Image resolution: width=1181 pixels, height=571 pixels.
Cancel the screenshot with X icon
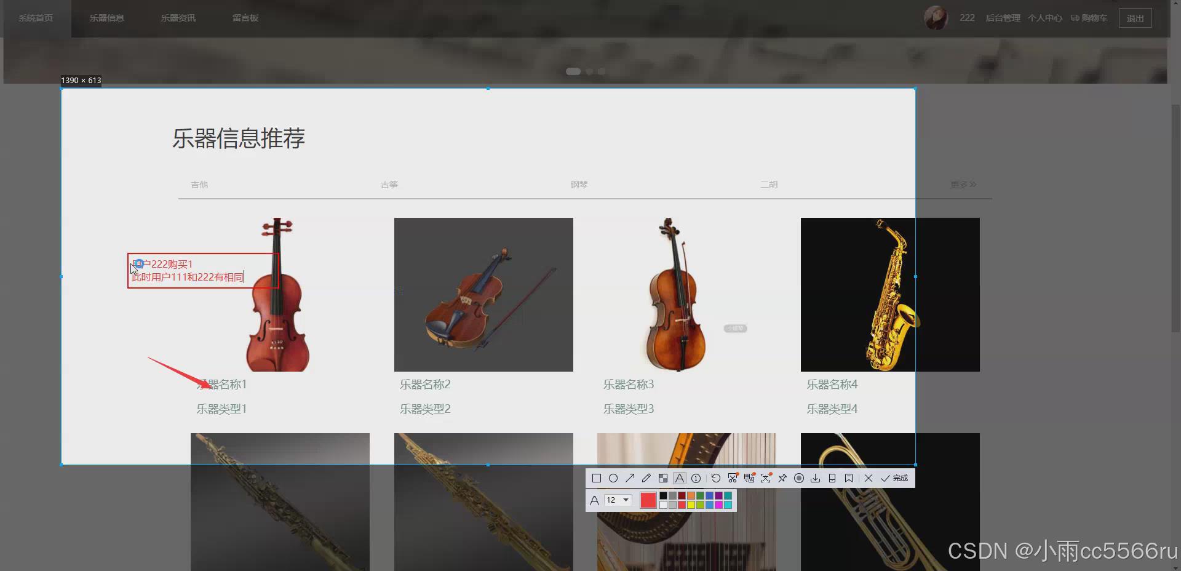(869, 478)
